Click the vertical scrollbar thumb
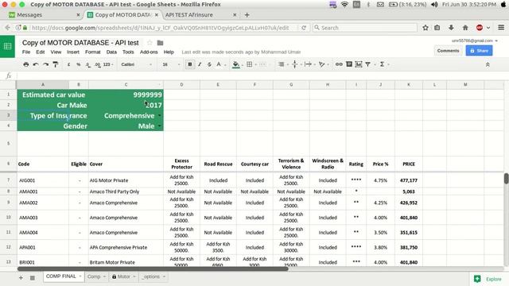This screenshot has width=509, height=286. 506,179
